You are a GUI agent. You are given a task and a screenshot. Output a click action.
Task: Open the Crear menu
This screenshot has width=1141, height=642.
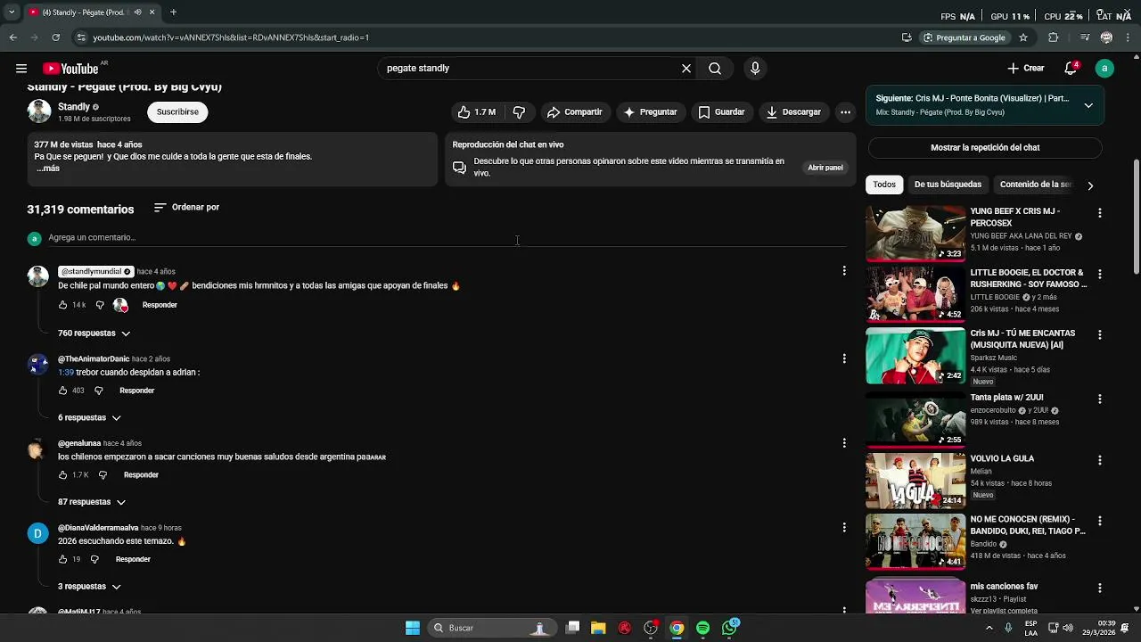[1026, 69]
